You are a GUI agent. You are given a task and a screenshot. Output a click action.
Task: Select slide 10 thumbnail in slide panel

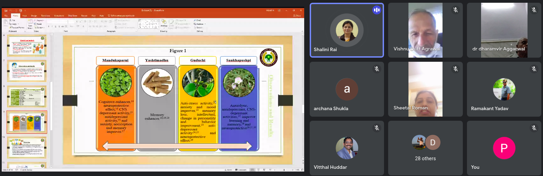tap(27, 148)
